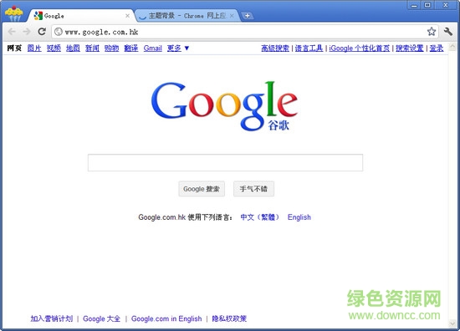
Task: Close the Chrome 网上应用店 tab
Action: coord(232,16)
